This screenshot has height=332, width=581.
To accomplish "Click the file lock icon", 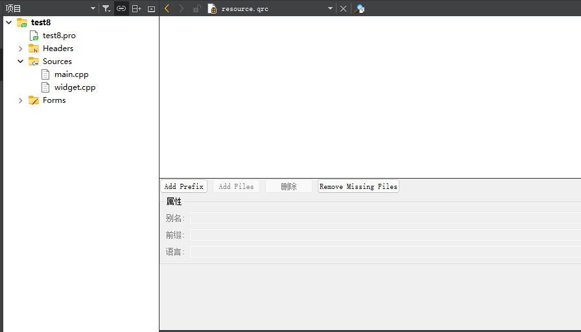I will tap(196, 8).
